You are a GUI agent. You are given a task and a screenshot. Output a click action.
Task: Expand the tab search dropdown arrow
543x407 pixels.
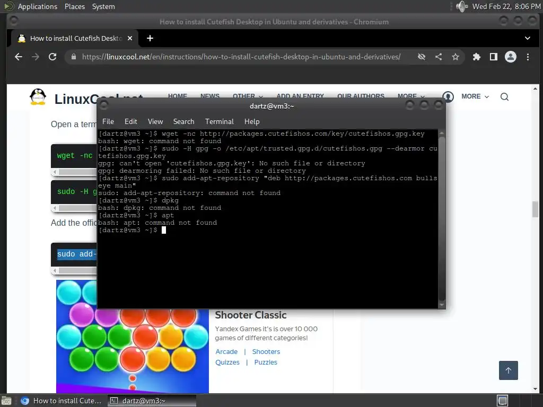pyautogui.click(x=528, y=38)
